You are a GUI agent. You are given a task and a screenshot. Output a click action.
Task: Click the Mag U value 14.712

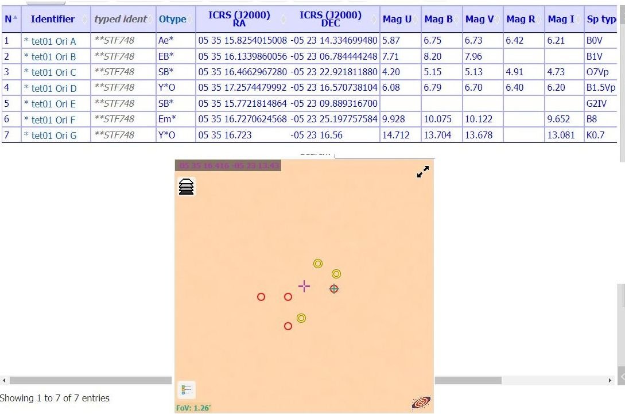point(396,135)
